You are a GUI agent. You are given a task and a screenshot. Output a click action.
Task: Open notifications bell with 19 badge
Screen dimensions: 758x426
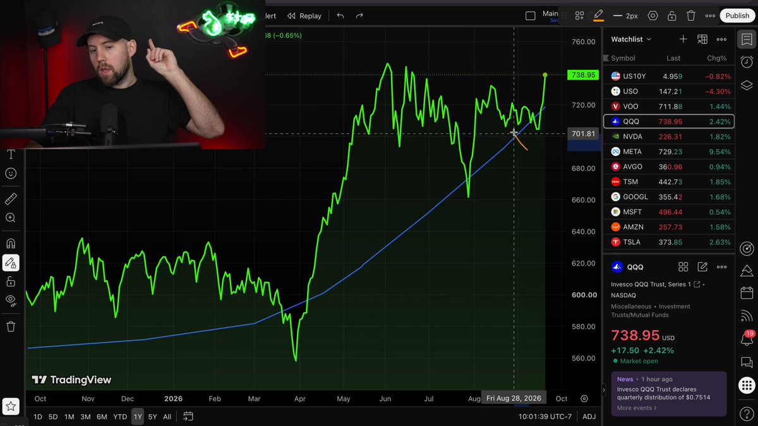(747, 340)
